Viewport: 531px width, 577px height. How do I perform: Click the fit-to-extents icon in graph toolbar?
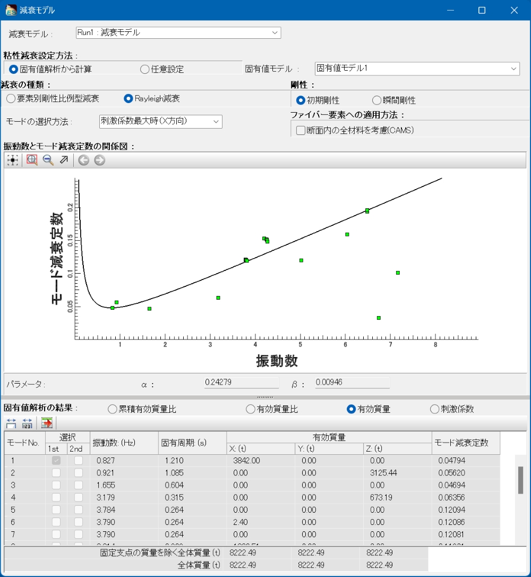pyautogui.click(x=13, y=160)
